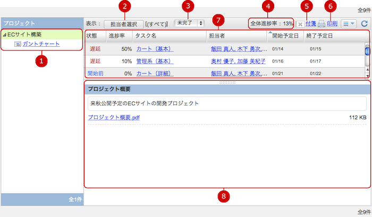The image size is (372, 217).
Task: Open the list view options menu
Action: tap(348, 24)
